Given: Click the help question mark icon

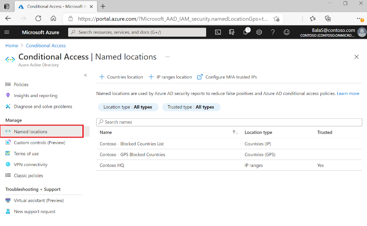Looking at the screenshot, I should point(273,32).
